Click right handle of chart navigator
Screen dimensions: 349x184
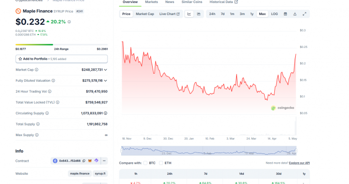[296, 151]
